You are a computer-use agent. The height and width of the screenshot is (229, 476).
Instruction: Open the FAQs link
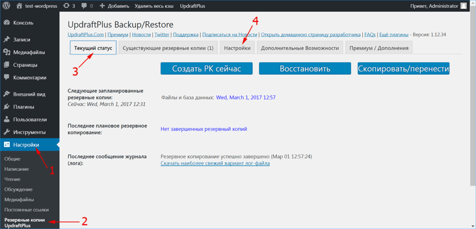click(x=370, y=34)
